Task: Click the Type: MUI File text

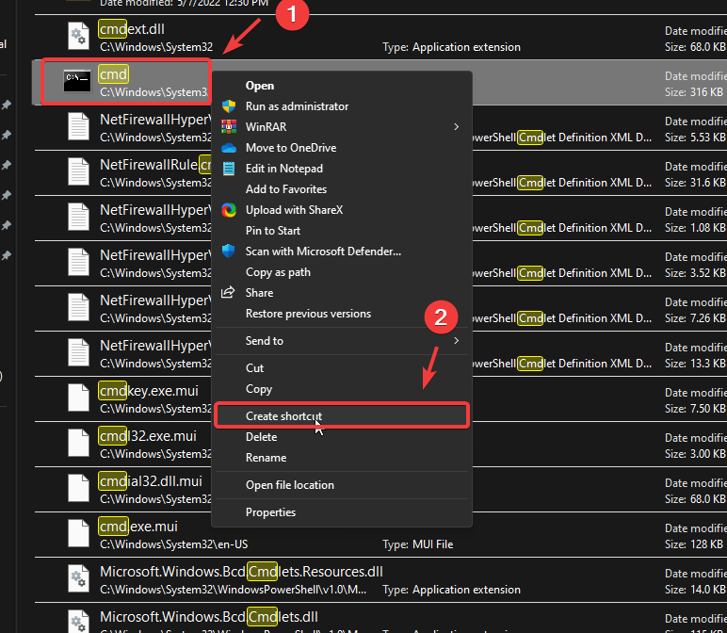Action: [x=418, y=544]
